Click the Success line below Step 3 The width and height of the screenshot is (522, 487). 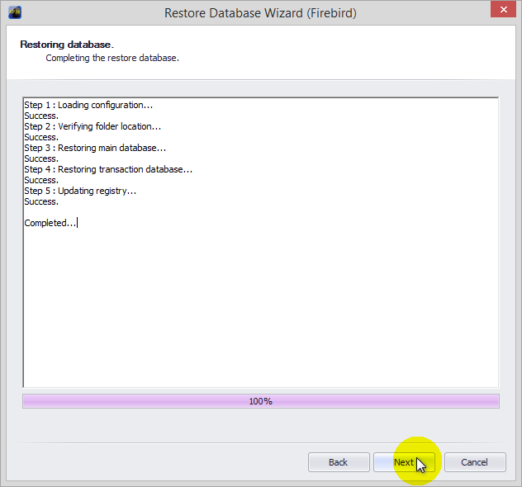(x=41, y=158)
